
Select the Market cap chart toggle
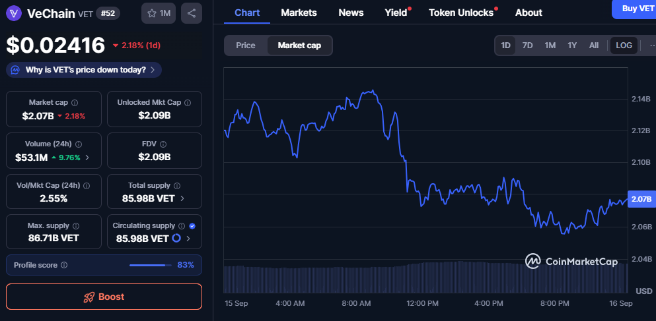(x=299, y=45)
